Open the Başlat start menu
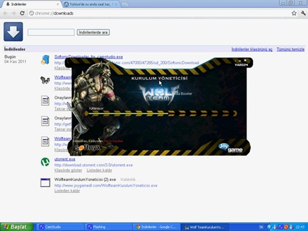The height and width of the screenshot is (231, 308). pyautogui.click(x=16, y=227)
